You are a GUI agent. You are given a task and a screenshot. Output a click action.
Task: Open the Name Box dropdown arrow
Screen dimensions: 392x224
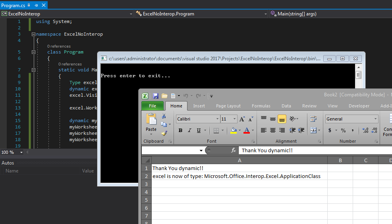point(201,150)
